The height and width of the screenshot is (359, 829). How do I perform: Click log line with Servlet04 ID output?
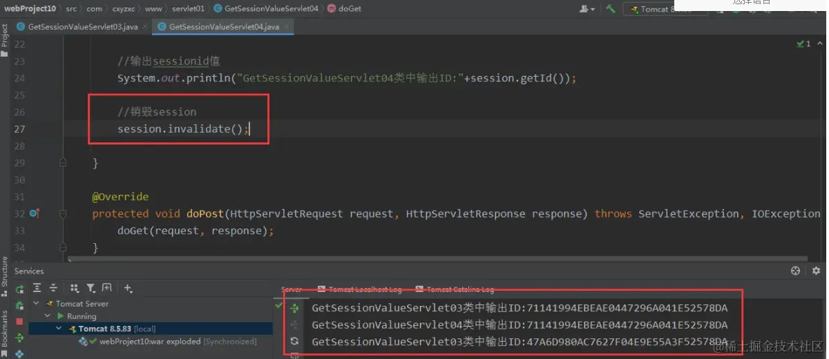click(520, 324)
